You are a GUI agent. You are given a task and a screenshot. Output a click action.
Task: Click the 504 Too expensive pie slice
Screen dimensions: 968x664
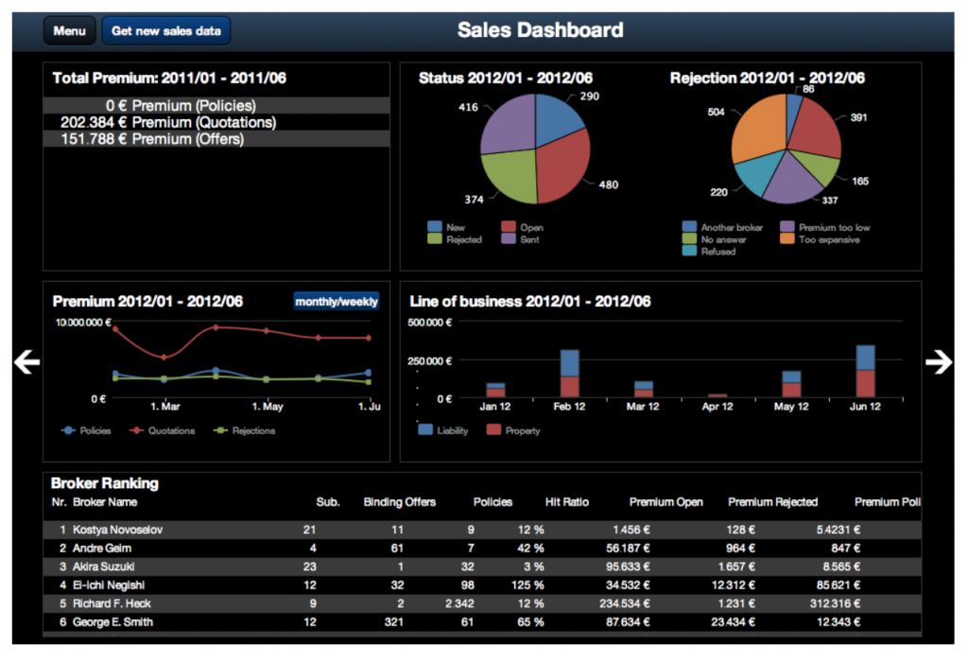(761, 127)
